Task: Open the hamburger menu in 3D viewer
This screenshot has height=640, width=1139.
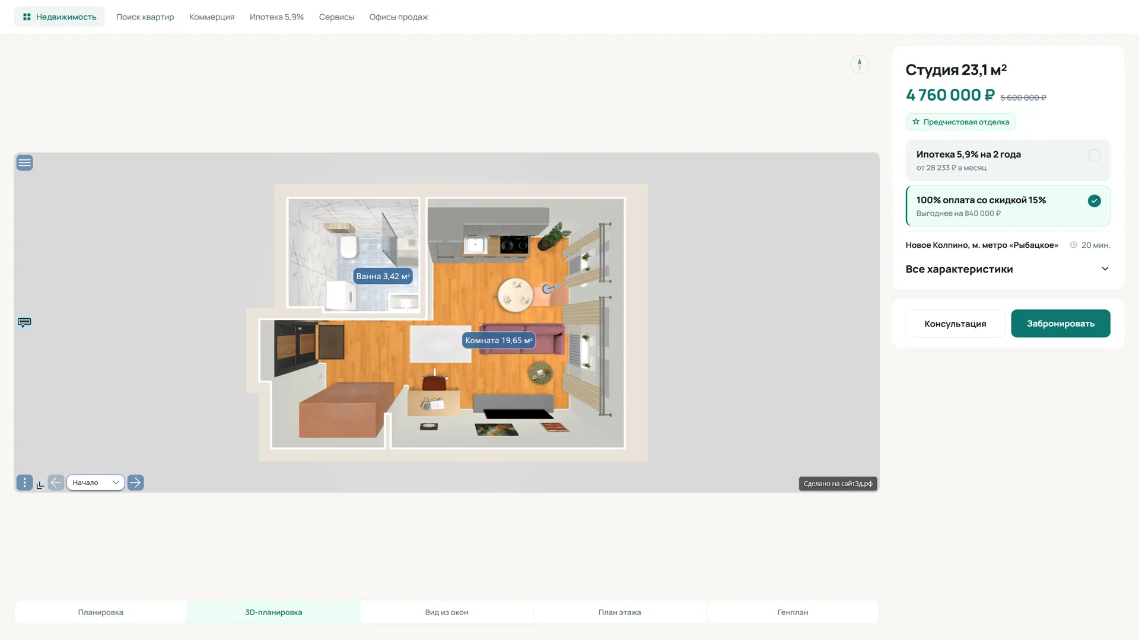Action: point(24,162)
